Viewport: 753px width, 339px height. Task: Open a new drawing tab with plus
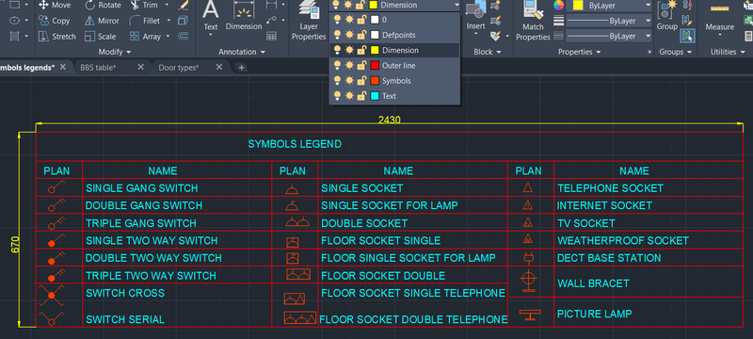pos(242,68)
